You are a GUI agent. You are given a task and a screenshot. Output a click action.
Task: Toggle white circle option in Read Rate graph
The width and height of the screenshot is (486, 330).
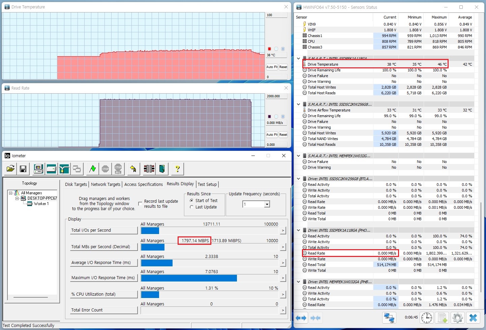click(276, 117)
